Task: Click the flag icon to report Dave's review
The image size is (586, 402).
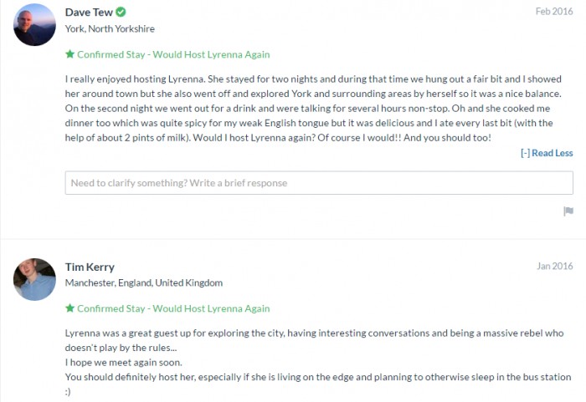Action: point(568,211)
